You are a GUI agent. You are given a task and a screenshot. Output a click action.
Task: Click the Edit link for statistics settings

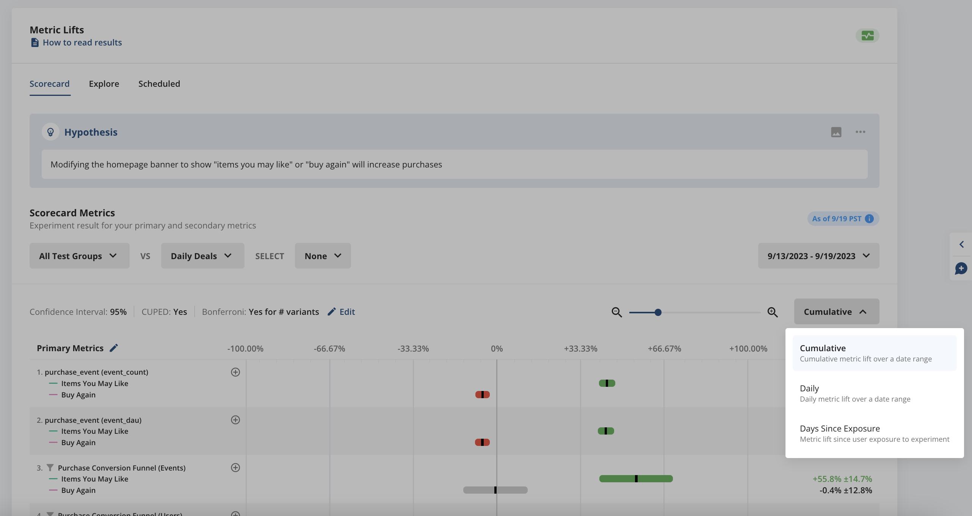pyautogui.click(x=347, y=312)
